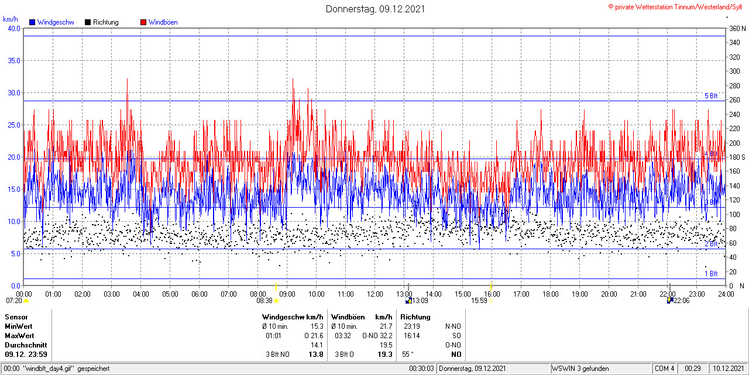The image size is (749, 375).
Task: Click the N-NO direction value
Action: point(453,326)
